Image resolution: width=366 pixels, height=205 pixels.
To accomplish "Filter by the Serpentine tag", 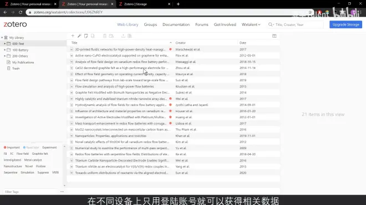I will click(11, 172).
